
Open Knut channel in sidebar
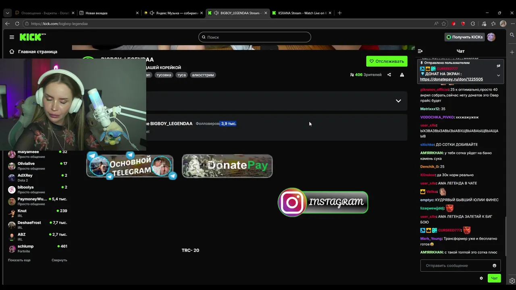(x=37, y=213)
